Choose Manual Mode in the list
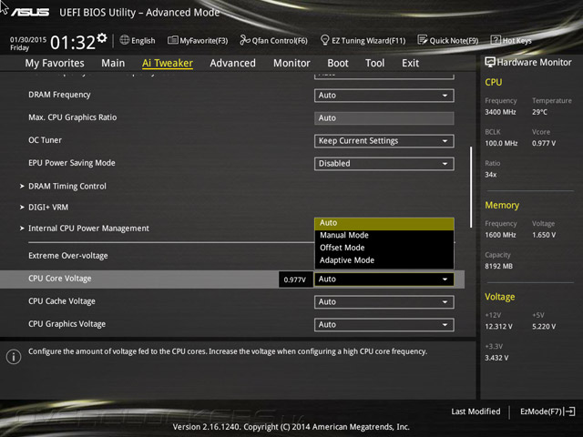Image resolution: width=583 pixels, height=437 pixels. [384, 235]
